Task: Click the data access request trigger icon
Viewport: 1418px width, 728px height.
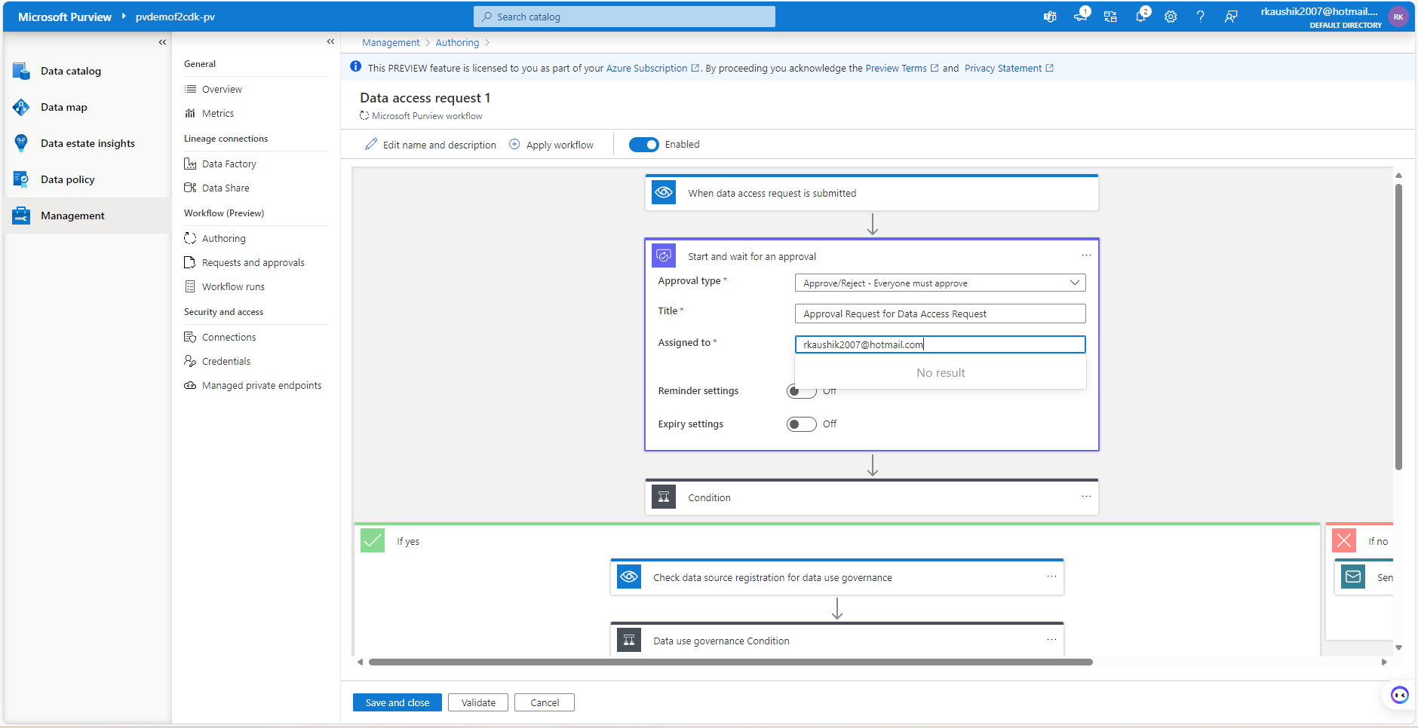Action: [x=664, y=193]
